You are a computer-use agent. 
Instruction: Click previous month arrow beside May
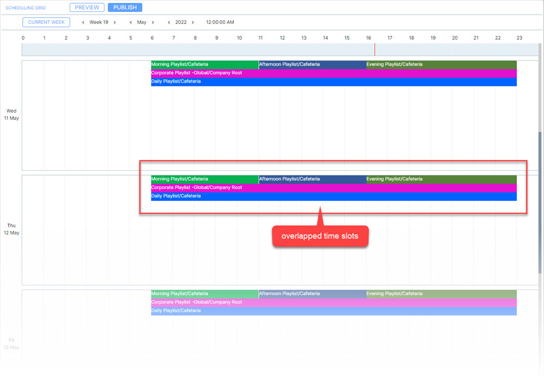131,22
